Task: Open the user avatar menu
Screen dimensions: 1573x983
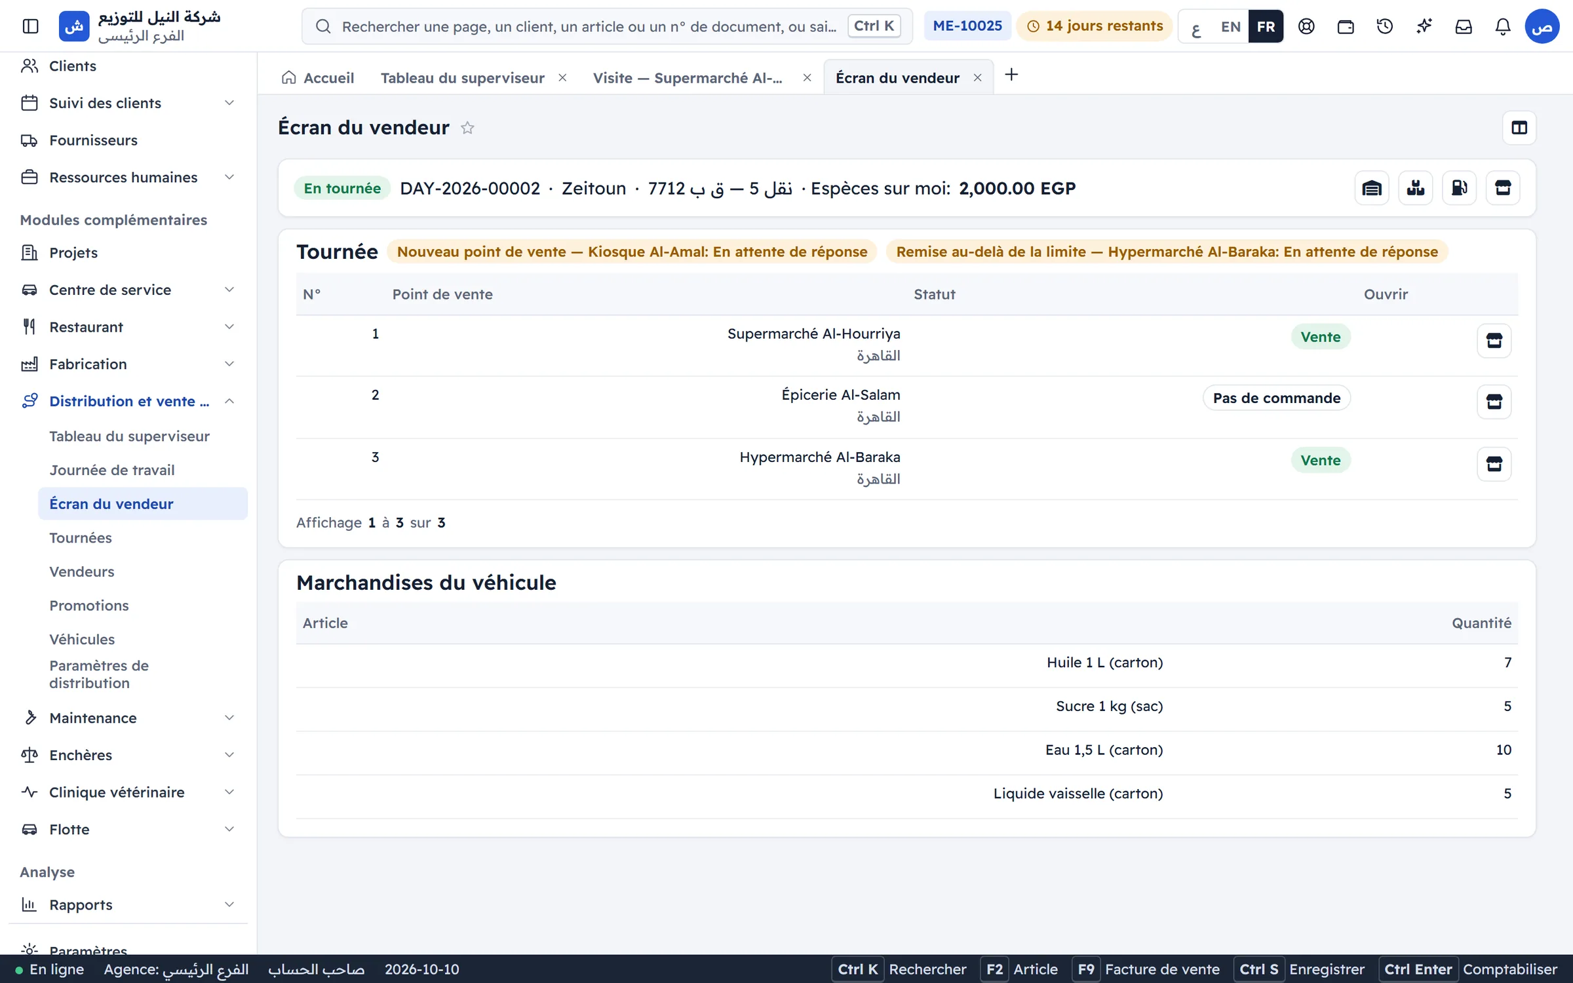Action: [x=1542, y=26]
